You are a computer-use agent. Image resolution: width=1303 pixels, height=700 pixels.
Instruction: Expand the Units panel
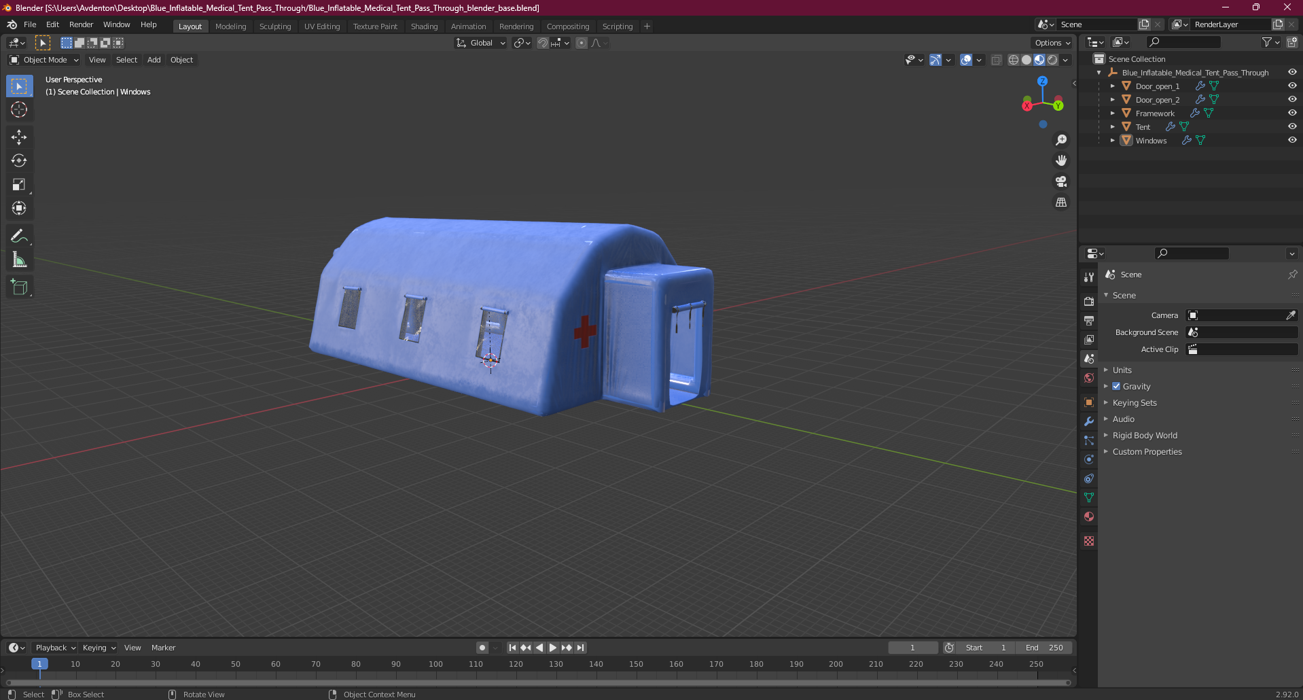coord(1122,370)
